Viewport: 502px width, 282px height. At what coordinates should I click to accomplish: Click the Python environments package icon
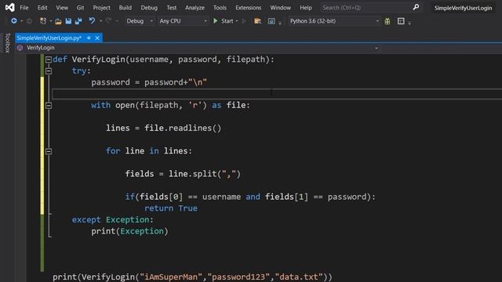coord(387,21)
